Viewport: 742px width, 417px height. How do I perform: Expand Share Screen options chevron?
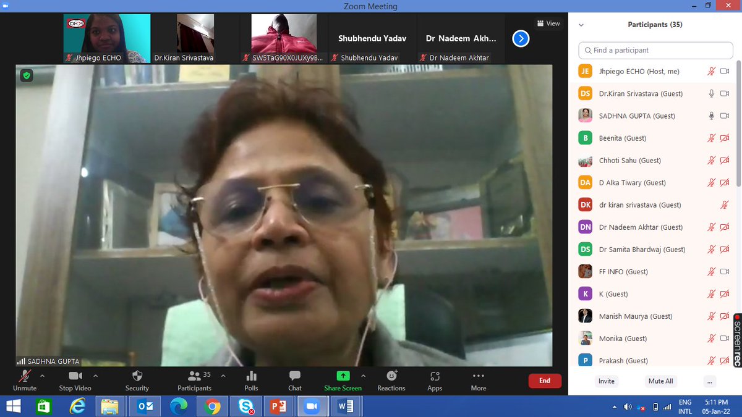pos(363,376)
